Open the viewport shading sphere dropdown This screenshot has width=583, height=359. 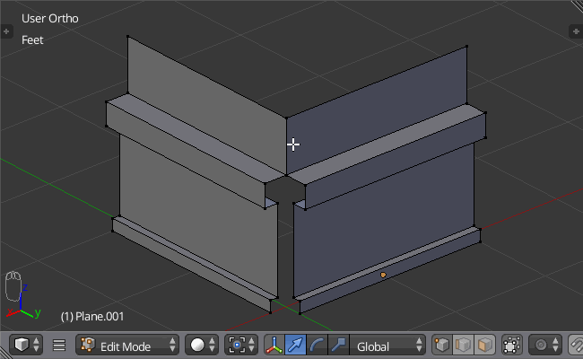[203, 345]
